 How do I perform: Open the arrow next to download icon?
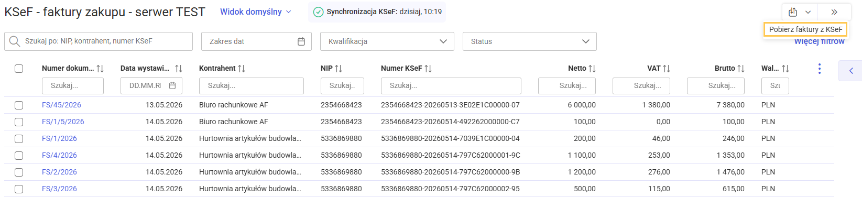tap(808, 12)
